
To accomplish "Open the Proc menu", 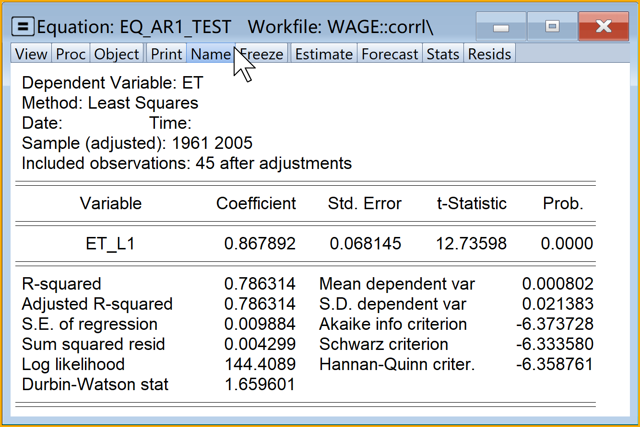I will coord(71,54).
